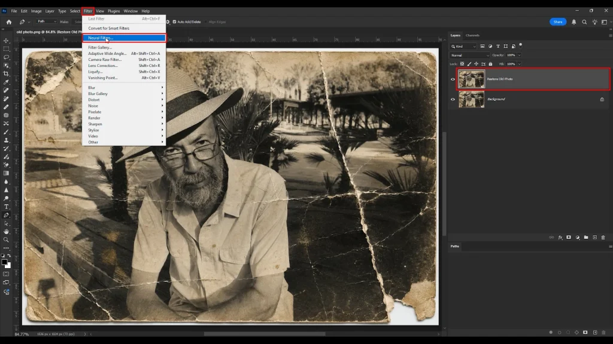This screenshot has width=613, height=344.
Task: Toggle lock all for layer
Action: (x=491, y=64)
